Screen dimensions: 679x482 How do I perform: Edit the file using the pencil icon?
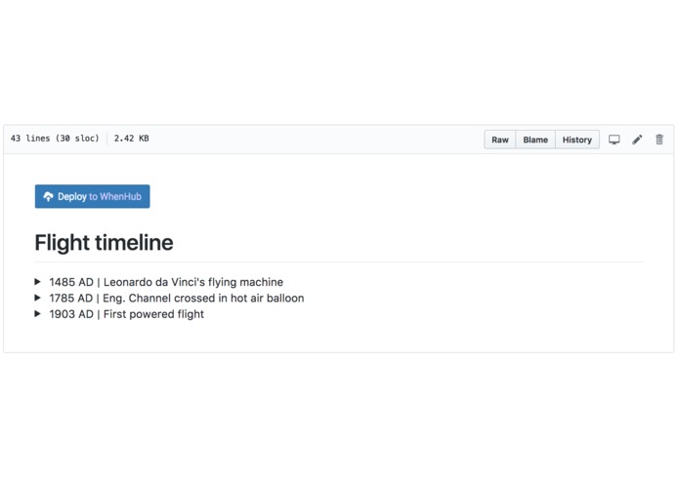637,140
